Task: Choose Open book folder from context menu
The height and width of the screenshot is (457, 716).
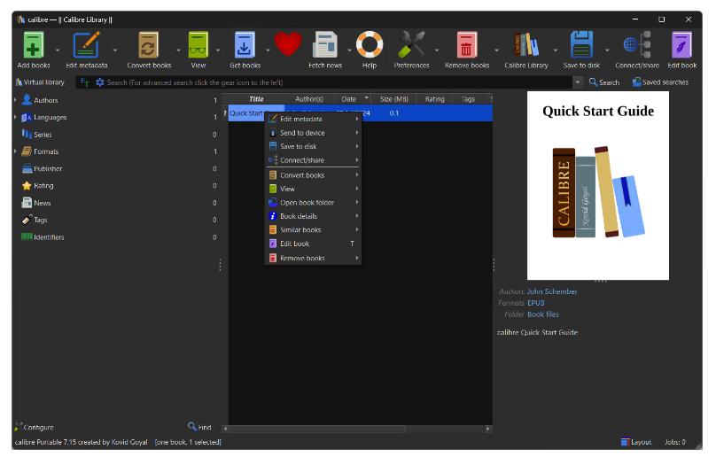Action: tap(307, 203)
